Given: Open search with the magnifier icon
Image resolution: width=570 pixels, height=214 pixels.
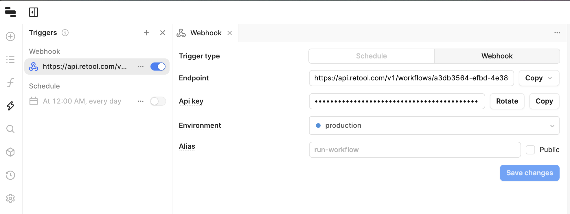Looking at the screenshot, I should [x=10, y=129].
